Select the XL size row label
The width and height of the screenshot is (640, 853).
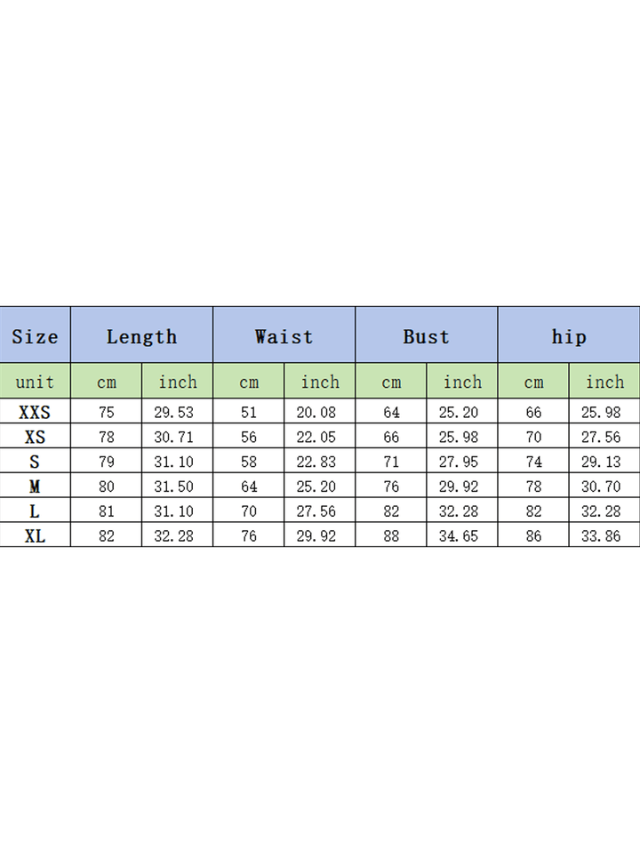35,535
